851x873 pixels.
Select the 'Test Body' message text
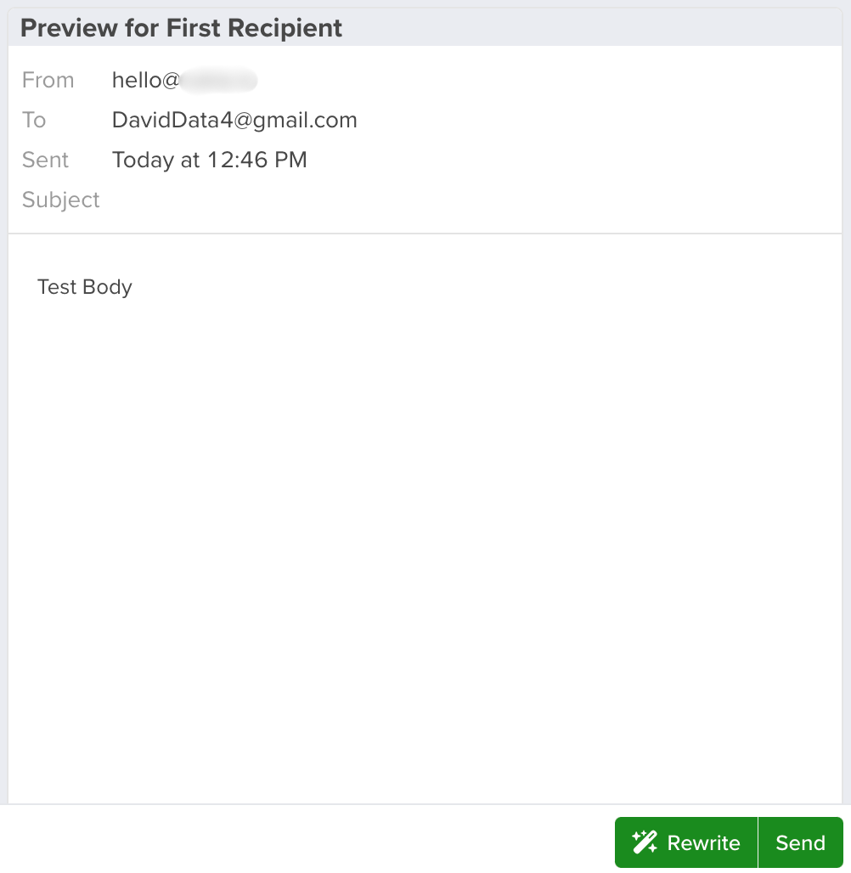tap(85, 287)
